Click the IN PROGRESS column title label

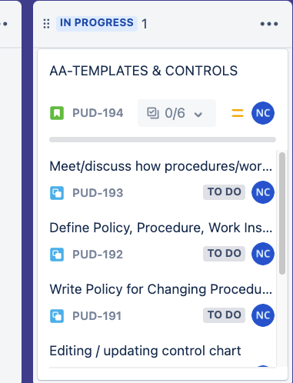point(97,23)
